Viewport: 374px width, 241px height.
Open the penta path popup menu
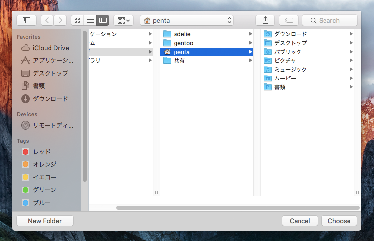point(187,20)
